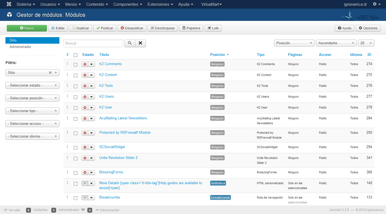The height and width of the screenshot is (214, 386).
Task: Toggle published status icon for K2 Comments
Action: 85,64
